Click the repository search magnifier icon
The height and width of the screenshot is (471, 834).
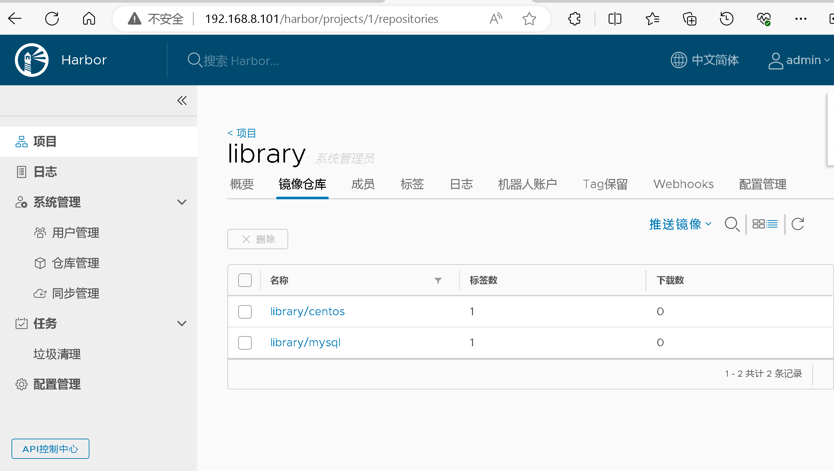tap(732, 224)
